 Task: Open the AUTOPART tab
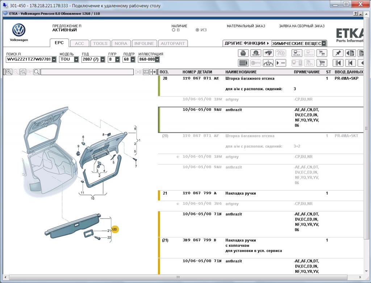click(x=173, y=43)
